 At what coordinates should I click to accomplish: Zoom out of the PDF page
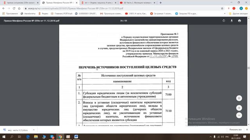point(239,115)
